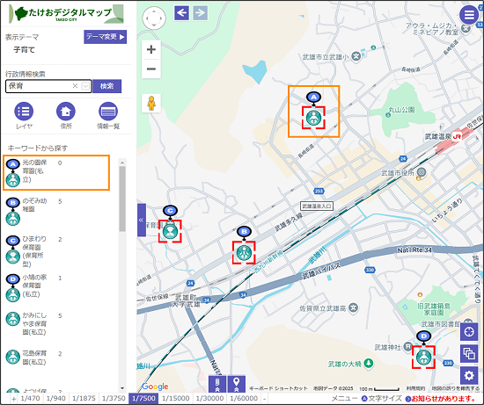Click the 検索 search button
This screenshot has width=484, height=405.
pyautogui.click(x=106, y=86)
